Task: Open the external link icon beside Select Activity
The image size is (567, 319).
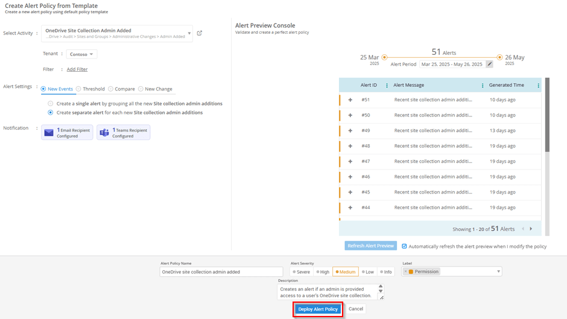Action: (199, 33)
